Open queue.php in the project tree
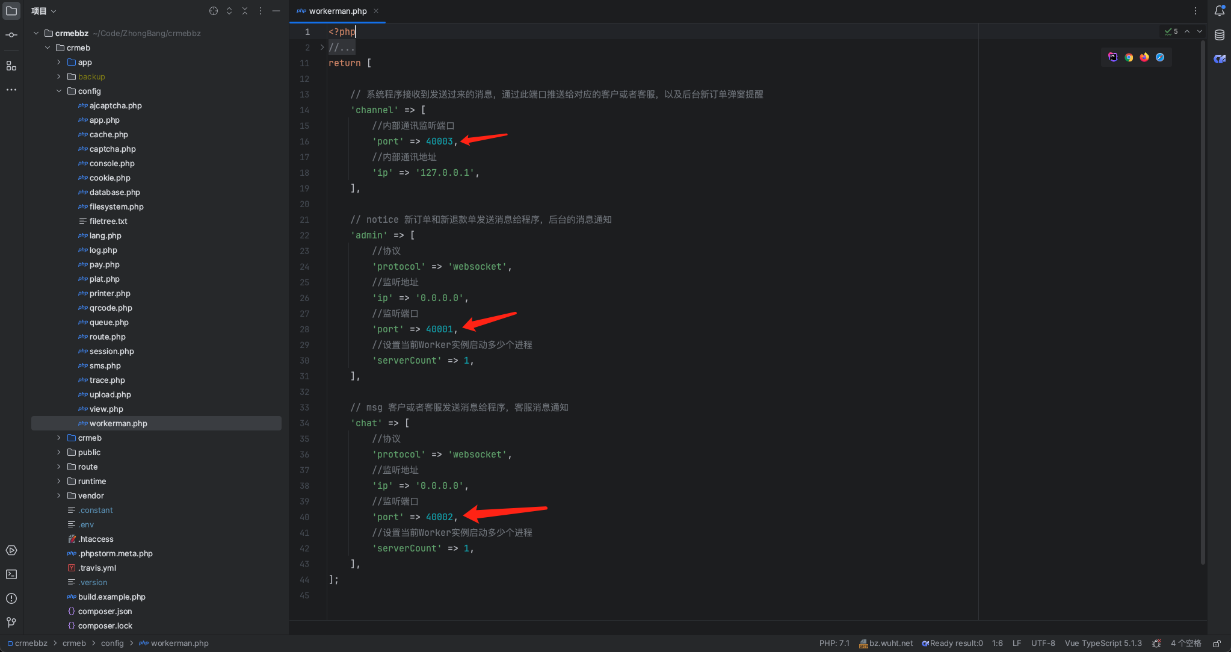This screenshot has height=652, width=1231. tap(109, 322)
